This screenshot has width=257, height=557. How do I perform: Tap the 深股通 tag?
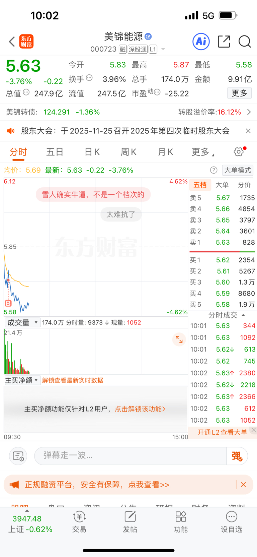pos(138,49)
